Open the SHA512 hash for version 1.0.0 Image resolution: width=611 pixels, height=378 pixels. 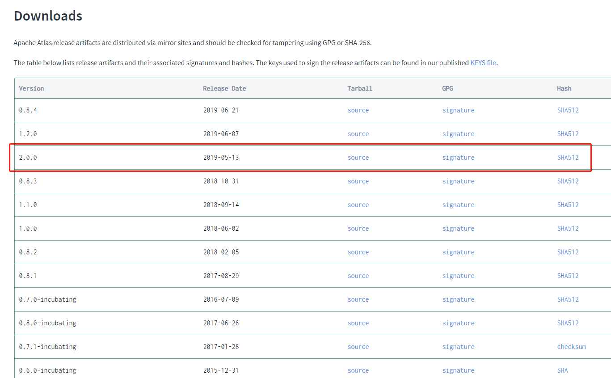click(568, 228)
